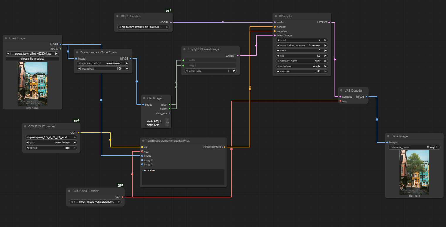Toggle collapse dot on EmptySD3LatentImage node
Image resolution: width=446 pixels, height=227 pixels.
point(184,49)
